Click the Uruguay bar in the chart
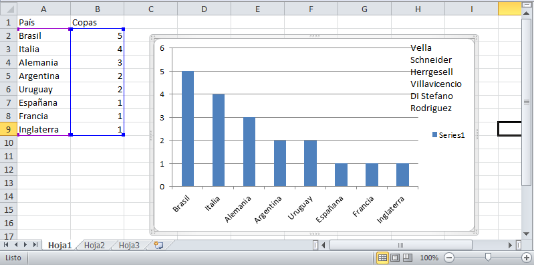 click(x=310, y=163)
